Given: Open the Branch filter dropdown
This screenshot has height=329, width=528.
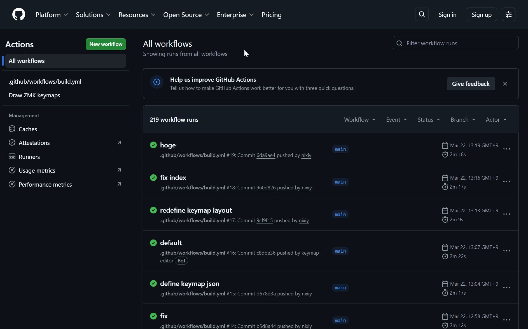Looking at the screenshot, I should click(463, 119).
